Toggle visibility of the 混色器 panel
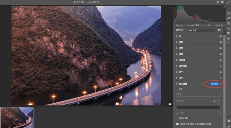This screenshot has width=231, height=128. click(220, 60)
